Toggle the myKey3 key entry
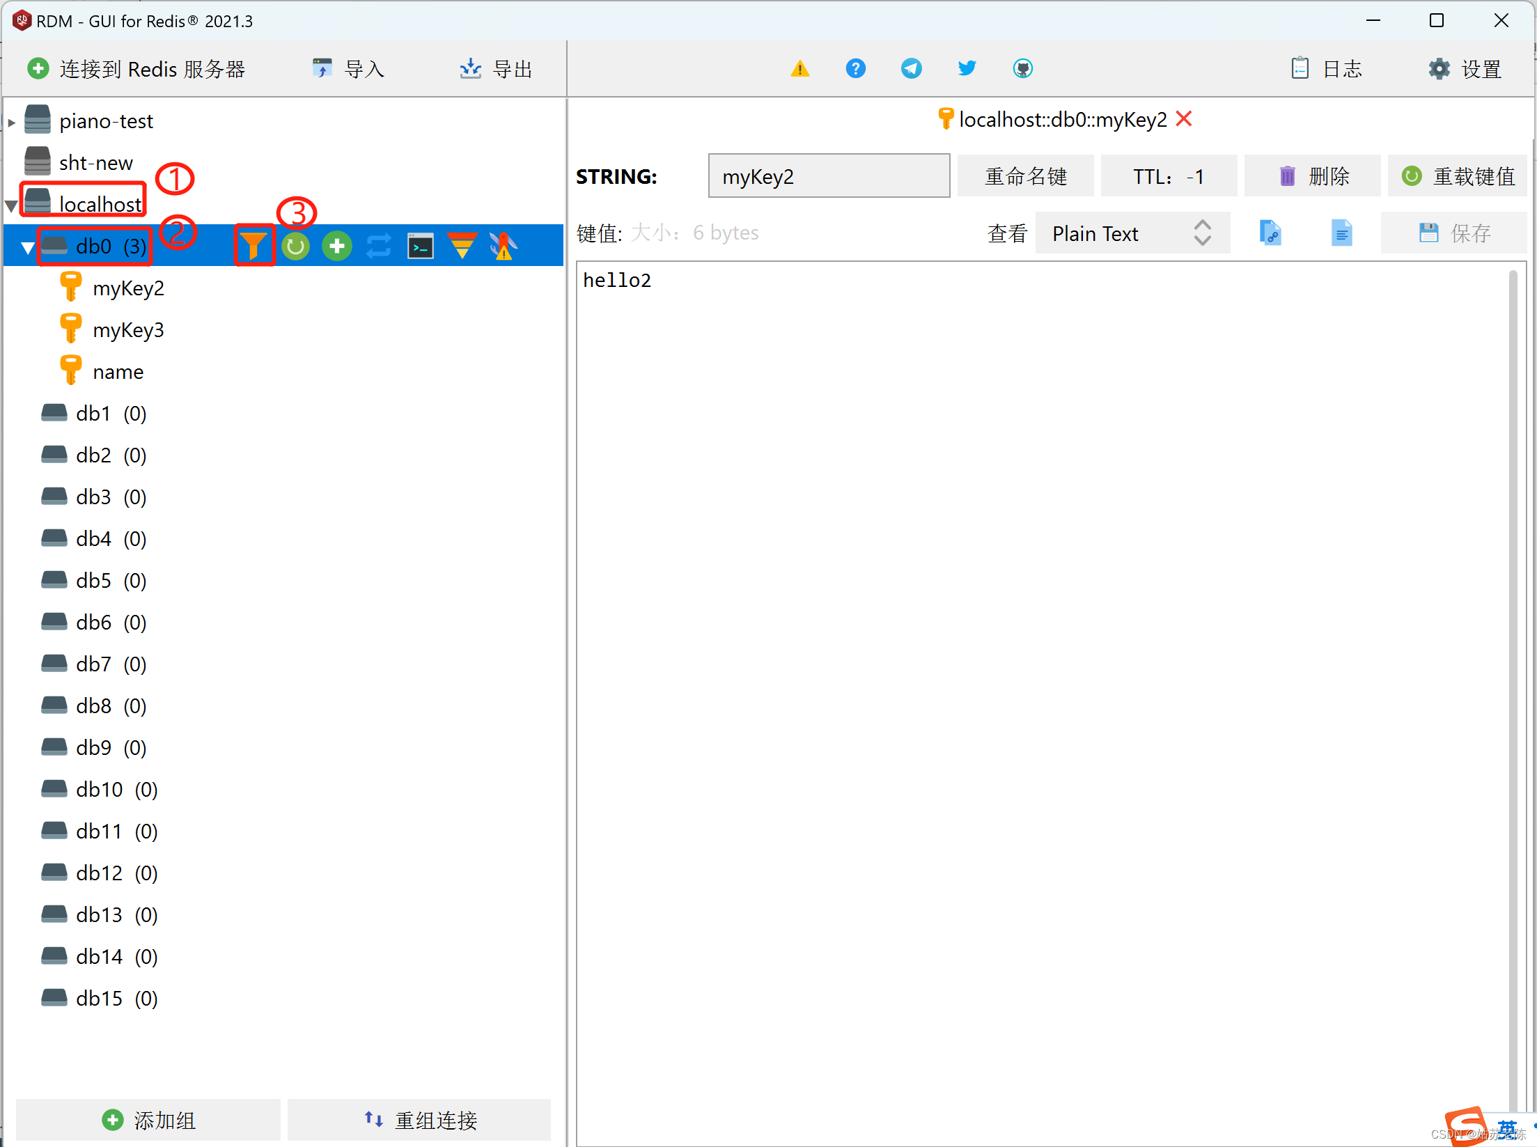This screenshot has width=1537, height=1147. (129, 328)
